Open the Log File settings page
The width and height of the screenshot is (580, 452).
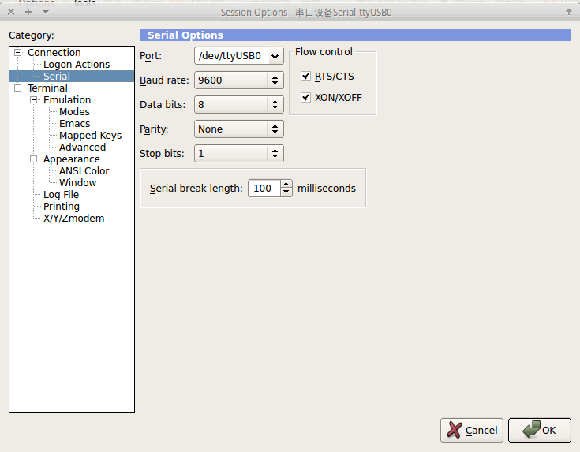coord(61,195)
